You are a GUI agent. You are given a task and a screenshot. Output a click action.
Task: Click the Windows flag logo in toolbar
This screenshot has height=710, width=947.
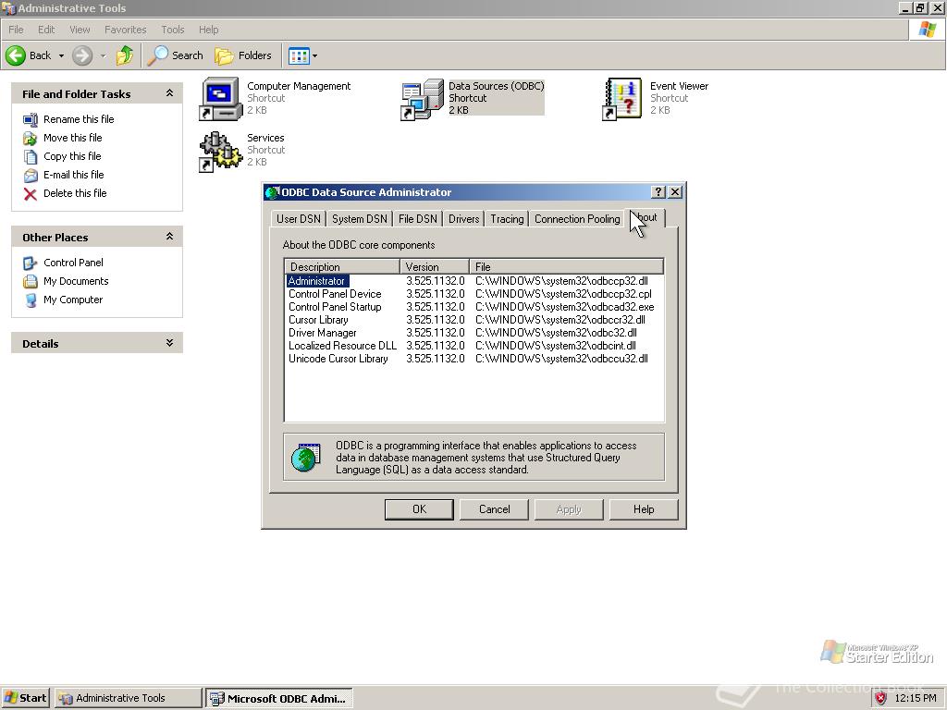click(x=927, y=30)
